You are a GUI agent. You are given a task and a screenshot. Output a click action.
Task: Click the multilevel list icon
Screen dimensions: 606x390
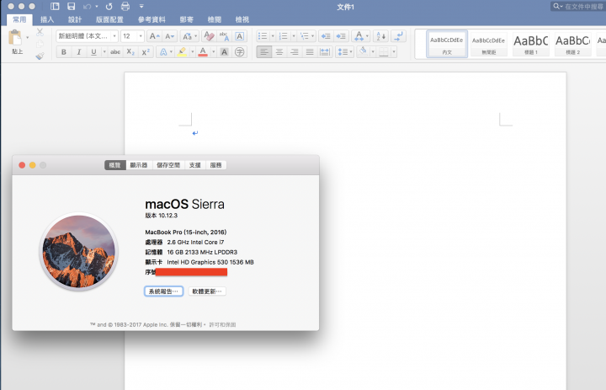(x=304, y=36)
